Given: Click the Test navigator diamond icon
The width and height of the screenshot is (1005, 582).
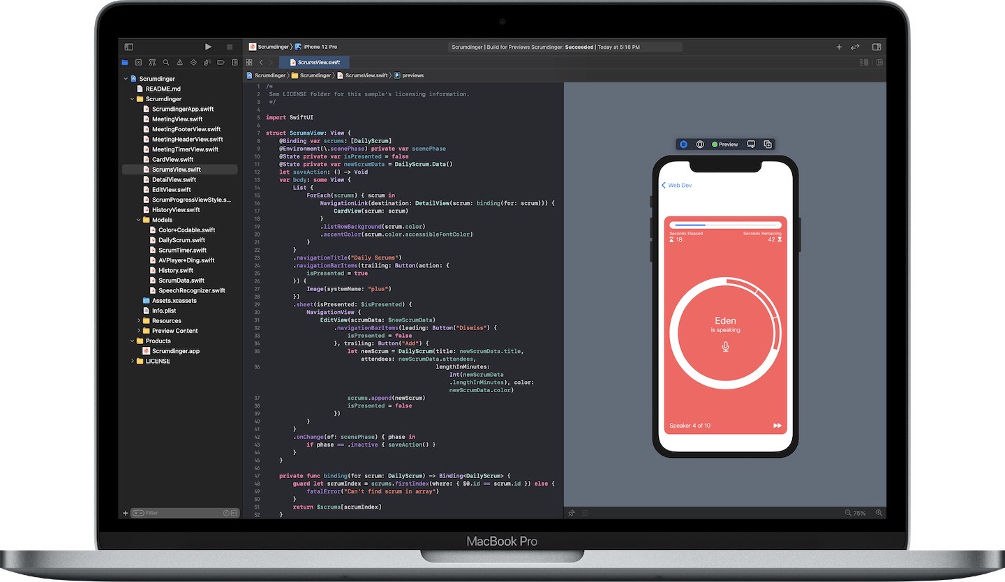Looking at the screenshot, I should (x=193, y=62).
